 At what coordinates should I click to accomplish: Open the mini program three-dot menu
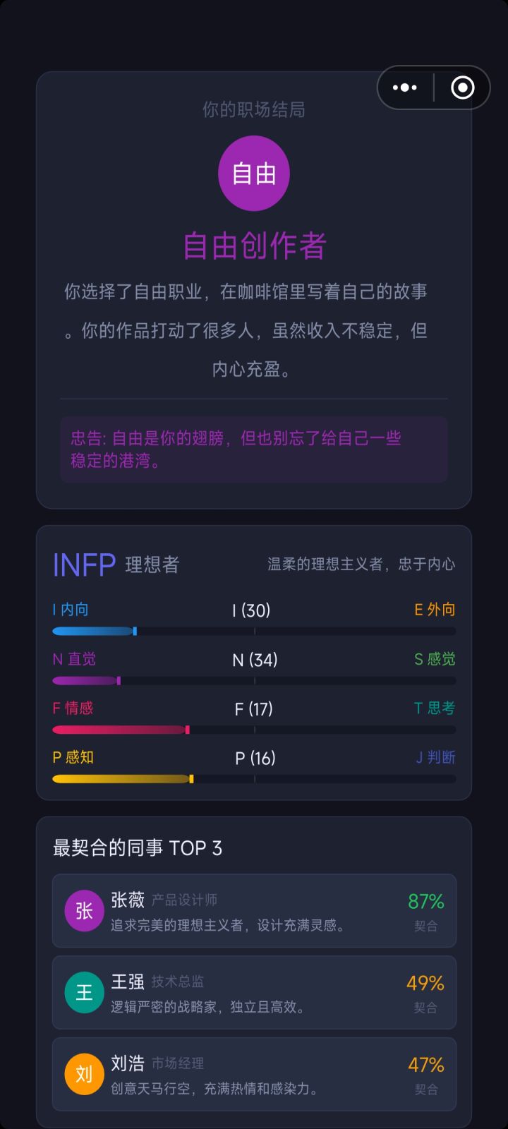(x=405, y=87)
